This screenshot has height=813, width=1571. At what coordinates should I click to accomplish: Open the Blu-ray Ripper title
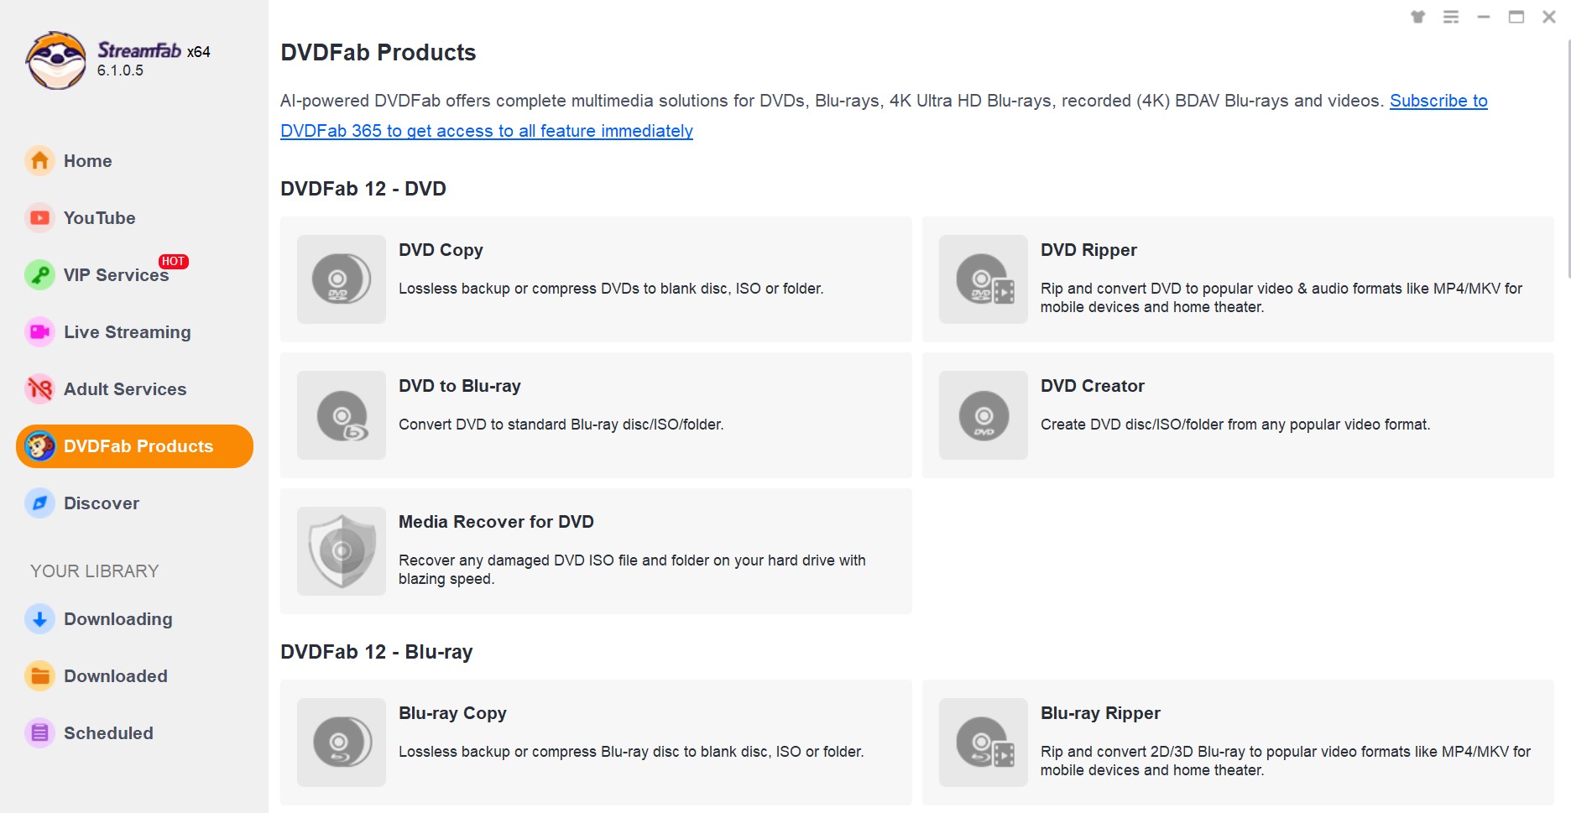(1100, 713)
